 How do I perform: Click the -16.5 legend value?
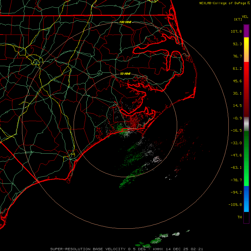point(236,131)
